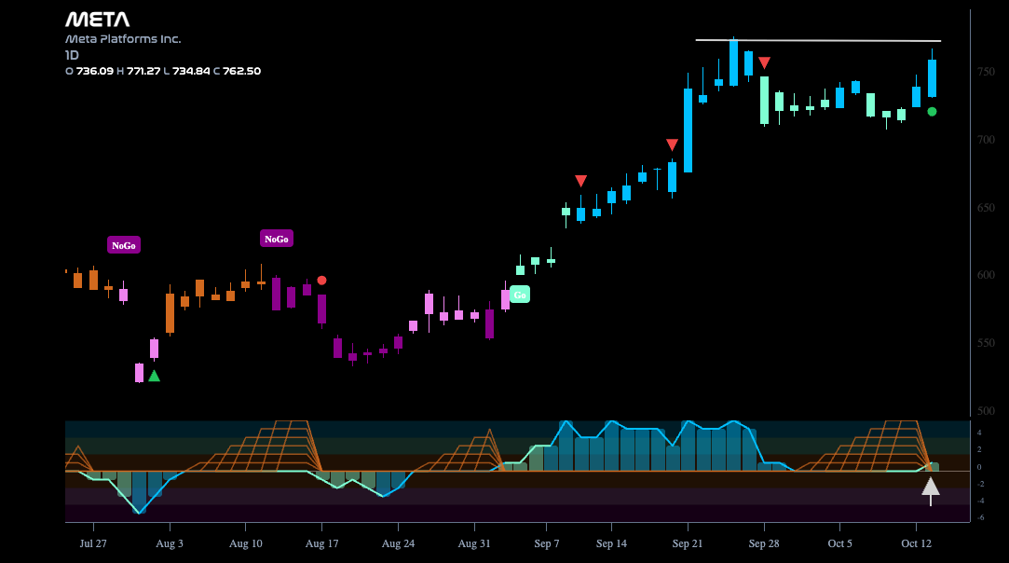Screen dimensions: 1009x563
Task: Click the 1D timeframe label
Action: 72,55
